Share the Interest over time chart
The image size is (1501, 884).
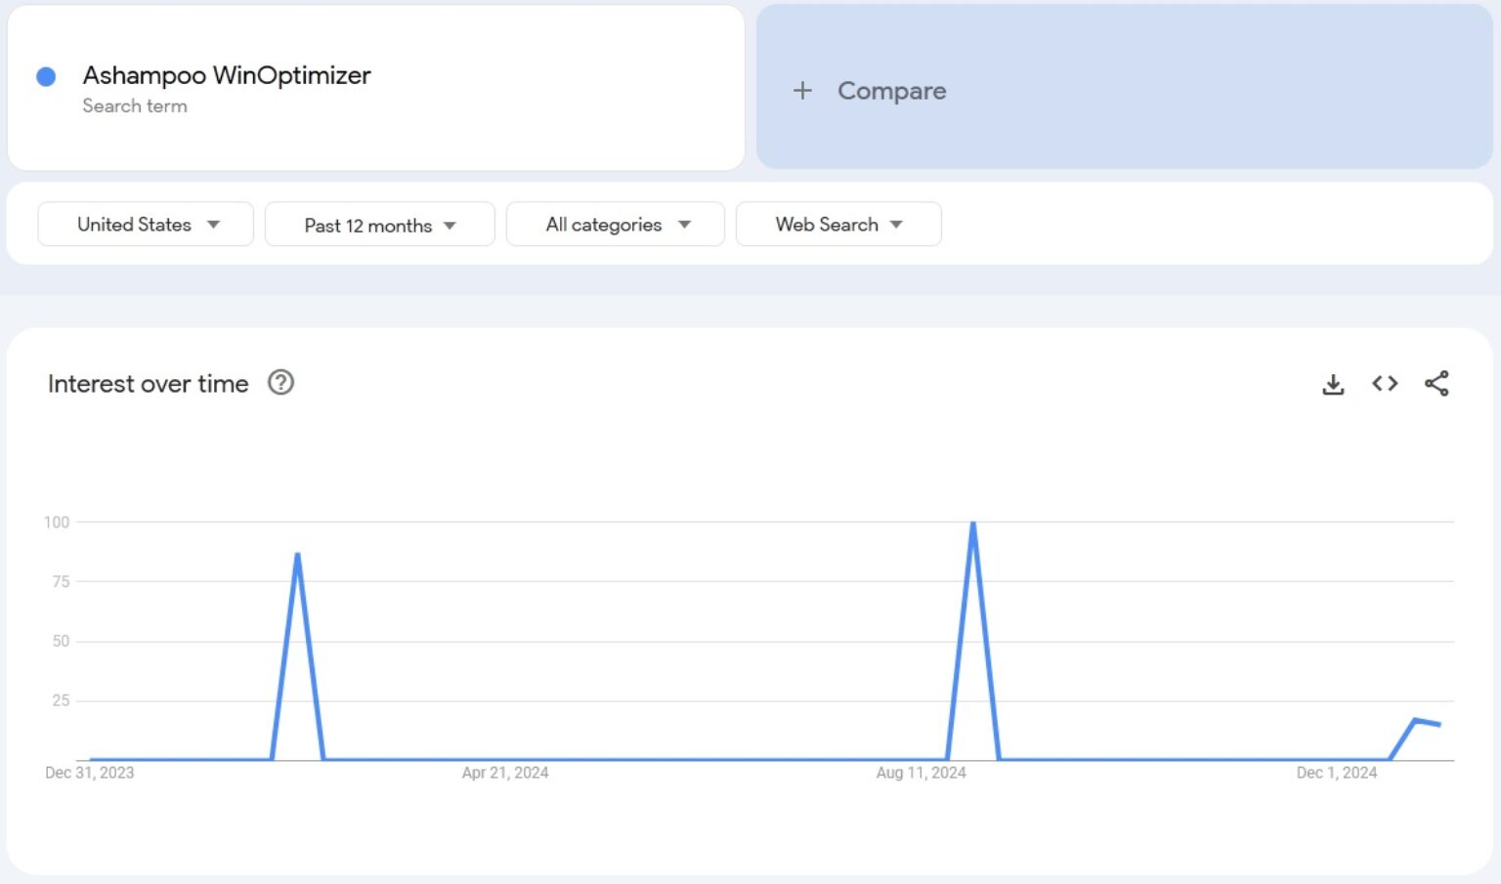pyautogui.click(x=1437, y=384)
